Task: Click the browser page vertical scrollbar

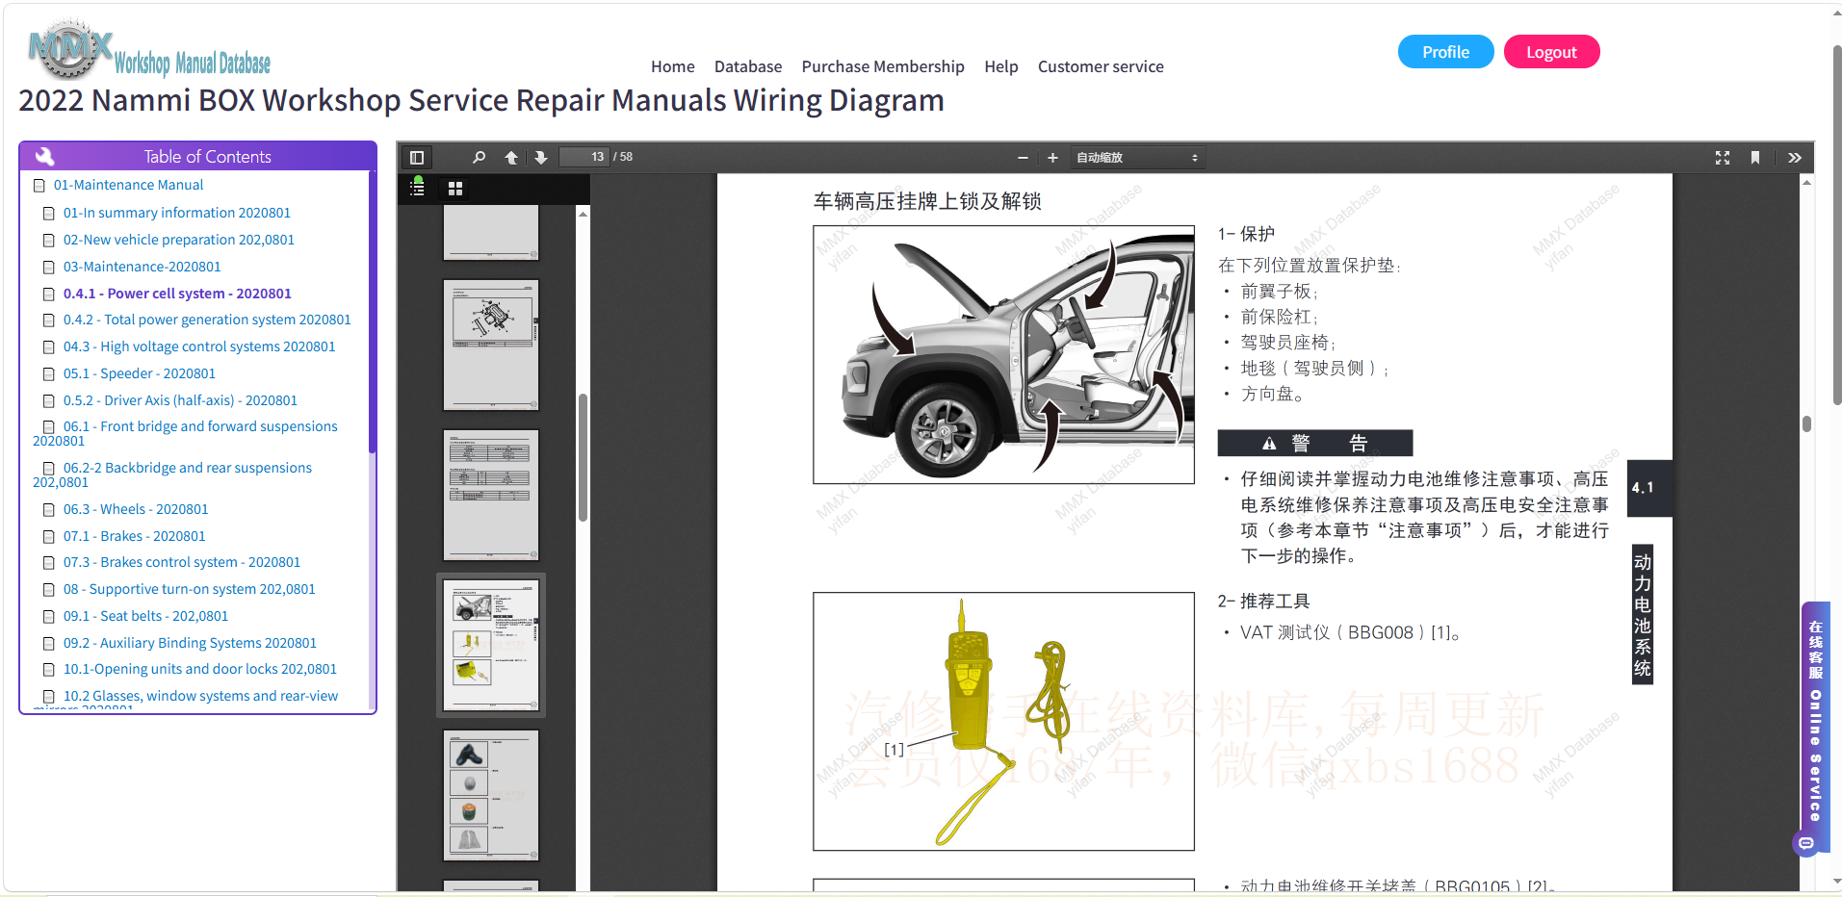Action: click(x=1836, y=224)
